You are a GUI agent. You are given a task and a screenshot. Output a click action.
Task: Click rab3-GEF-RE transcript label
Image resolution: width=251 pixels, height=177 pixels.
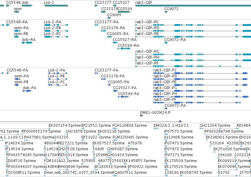point(147,34)
